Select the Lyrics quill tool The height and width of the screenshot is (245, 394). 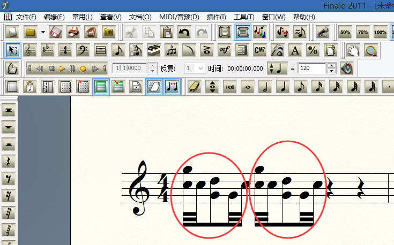tap(278, 50)
